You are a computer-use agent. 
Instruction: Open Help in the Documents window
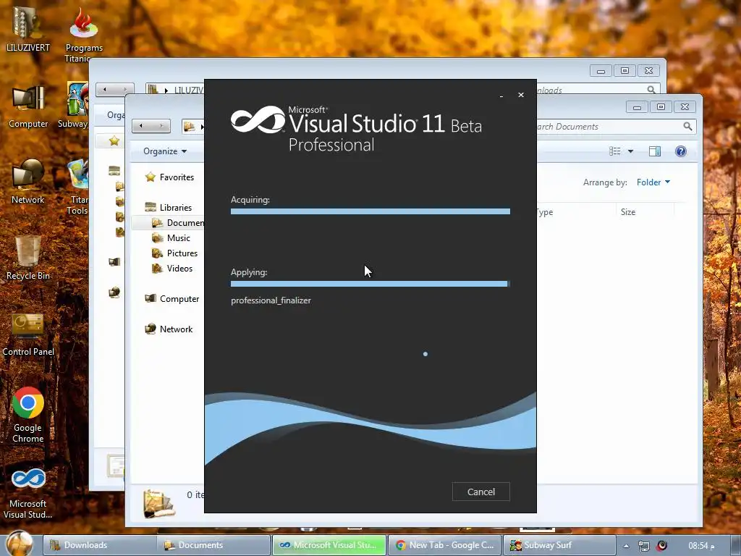click(680, 151)
